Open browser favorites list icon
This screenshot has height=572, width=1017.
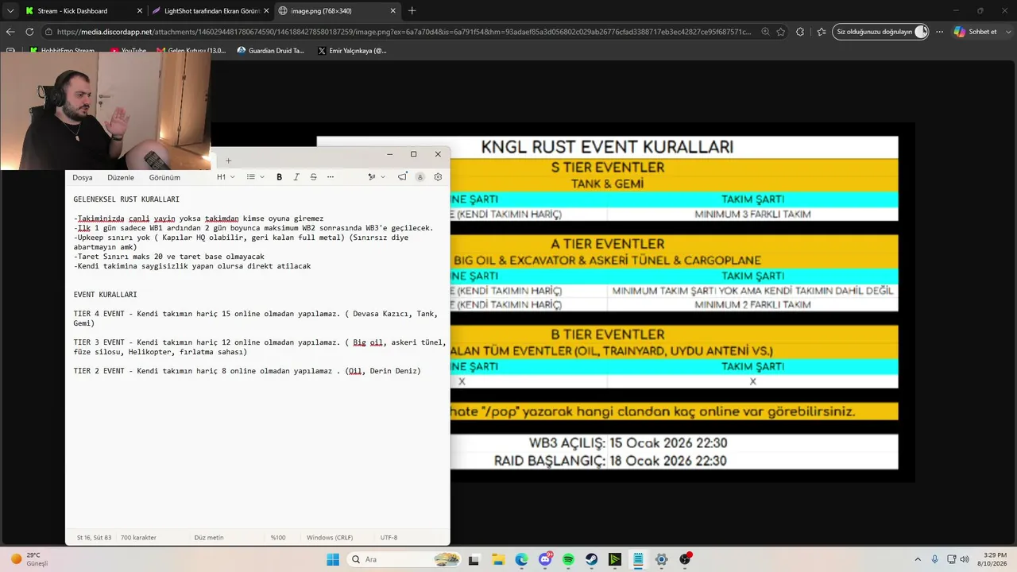tap(822, 32)
